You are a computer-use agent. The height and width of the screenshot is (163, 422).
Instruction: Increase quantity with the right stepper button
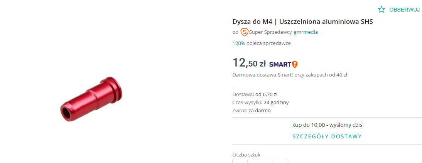coord(280,161)
